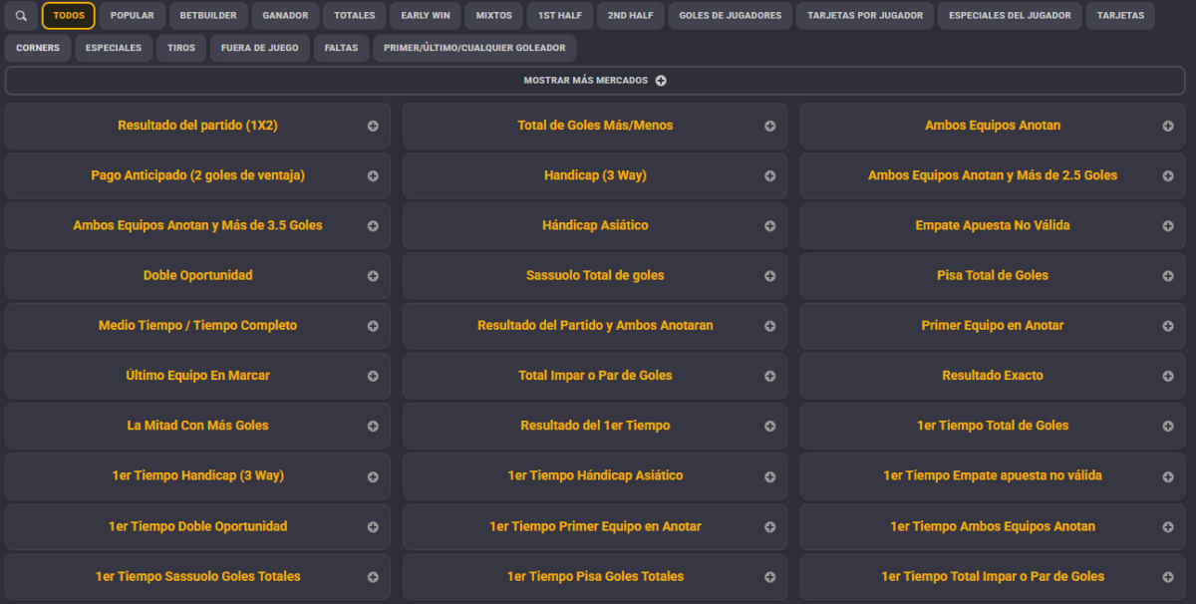Click the plus icon on La Mitad Con Más Goles
Screen dimensions: 1196x604
tap(373, 426)
